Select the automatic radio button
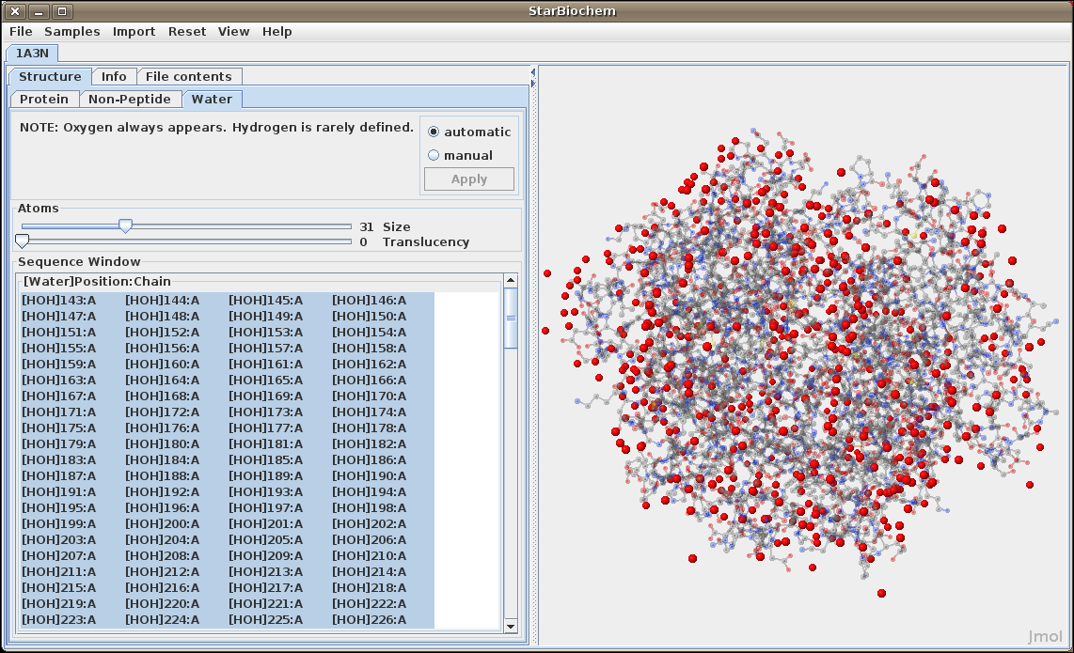The height and width of the screenshot is (653, 1074). (434, 132)
